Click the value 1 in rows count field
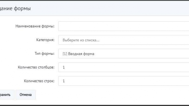 click(64, 81)
